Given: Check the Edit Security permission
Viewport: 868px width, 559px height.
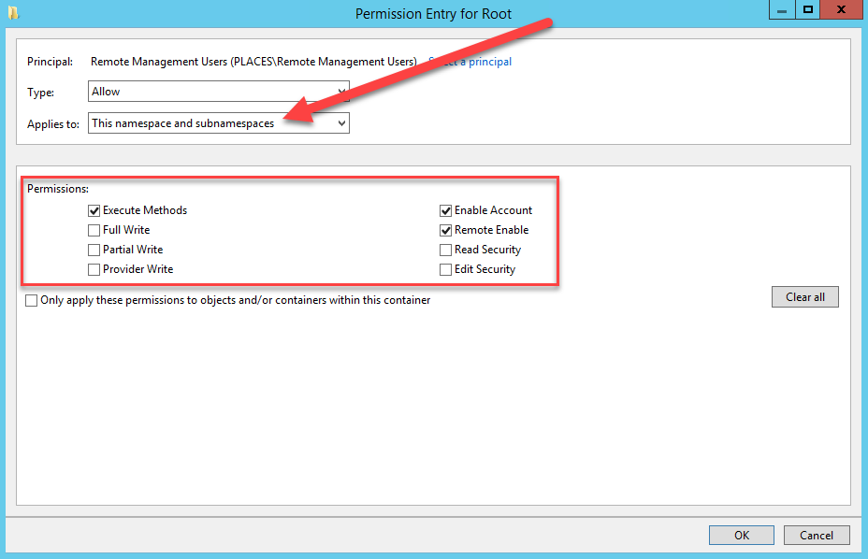Looking at the screenshot, I should point(446,268).
